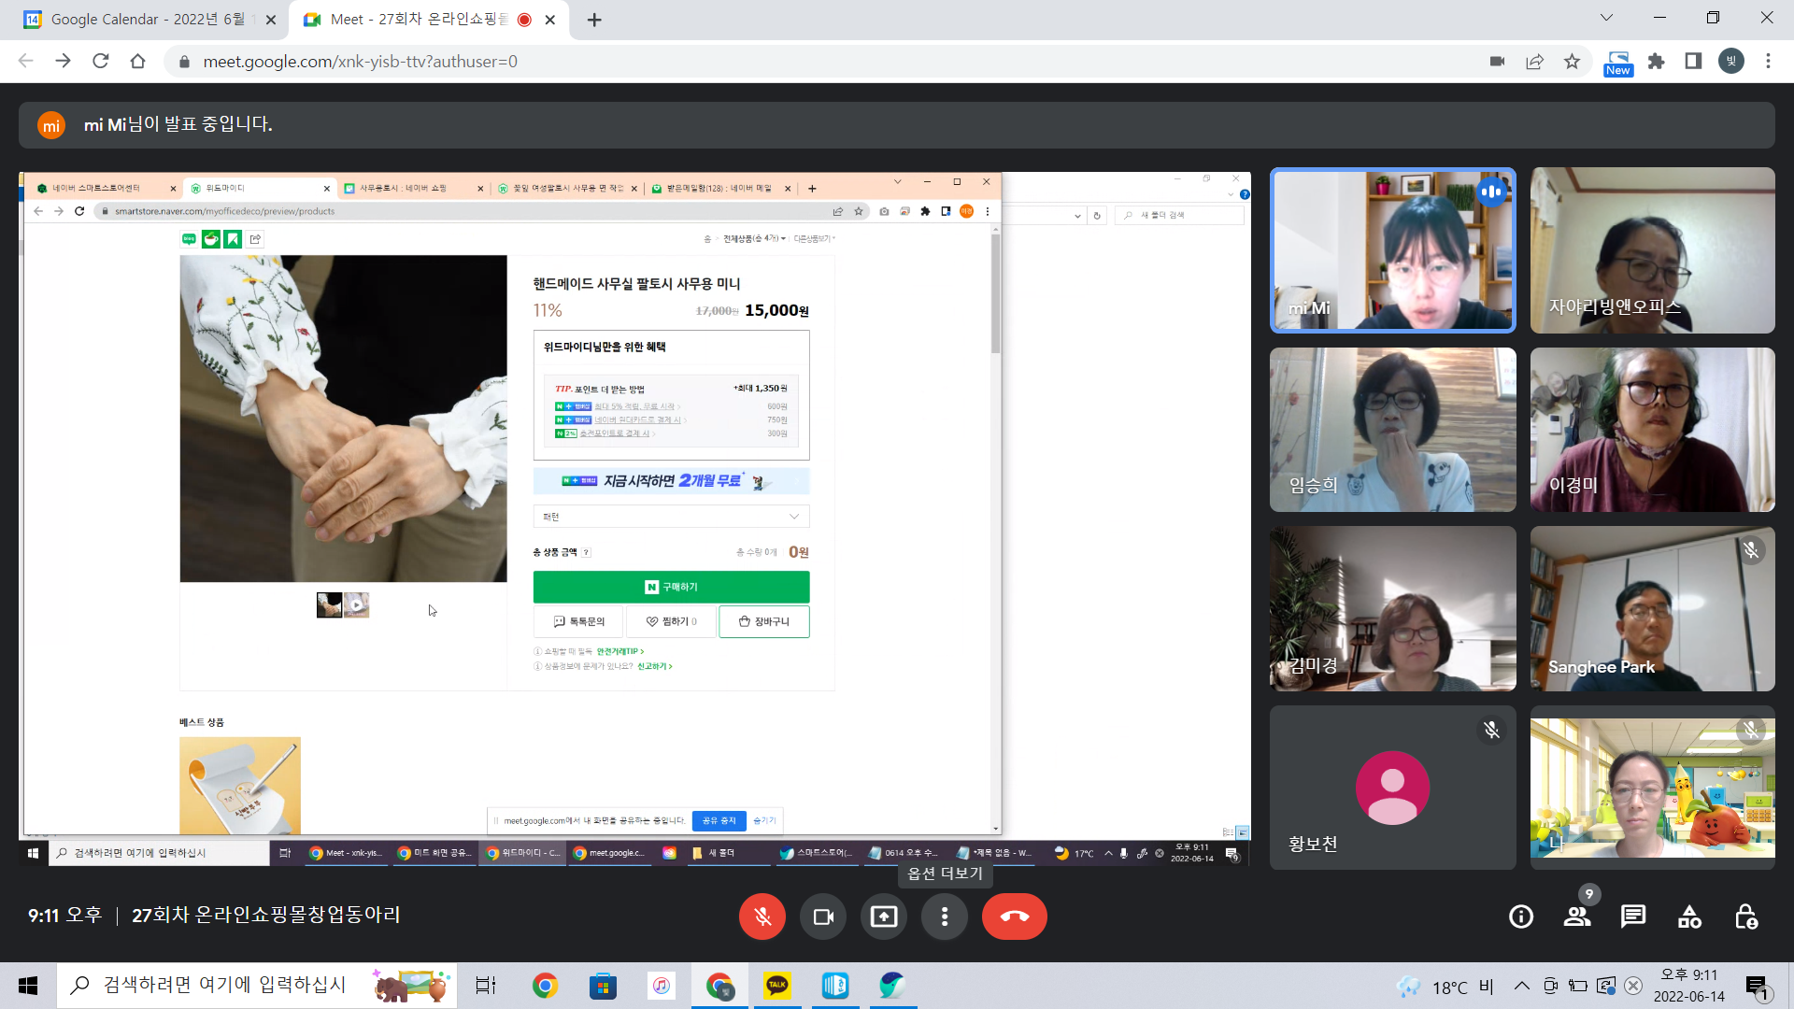Toggle the browser side panel
This screenshot has width=1794, height=1009.
tap(1693, 62)
